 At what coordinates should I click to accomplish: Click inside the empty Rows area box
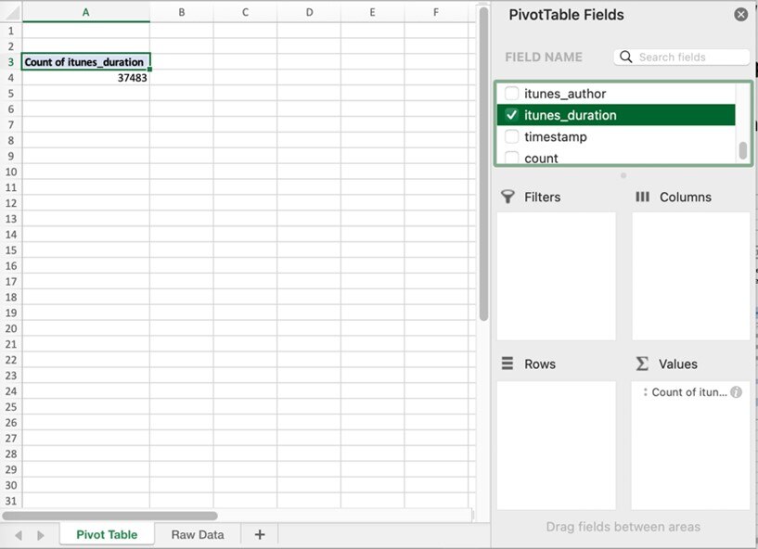click(557, 445)
